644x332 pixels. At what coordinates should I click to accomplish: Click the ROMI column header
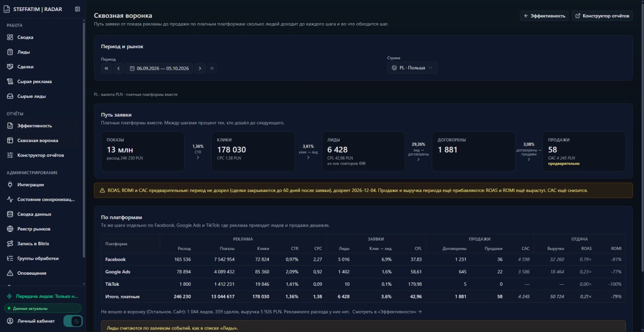616,249
